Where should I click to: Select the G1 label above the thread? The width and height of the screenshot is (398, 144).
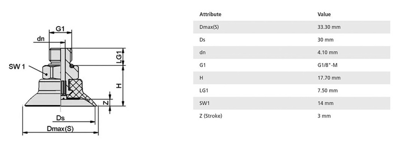click(60, 29)
